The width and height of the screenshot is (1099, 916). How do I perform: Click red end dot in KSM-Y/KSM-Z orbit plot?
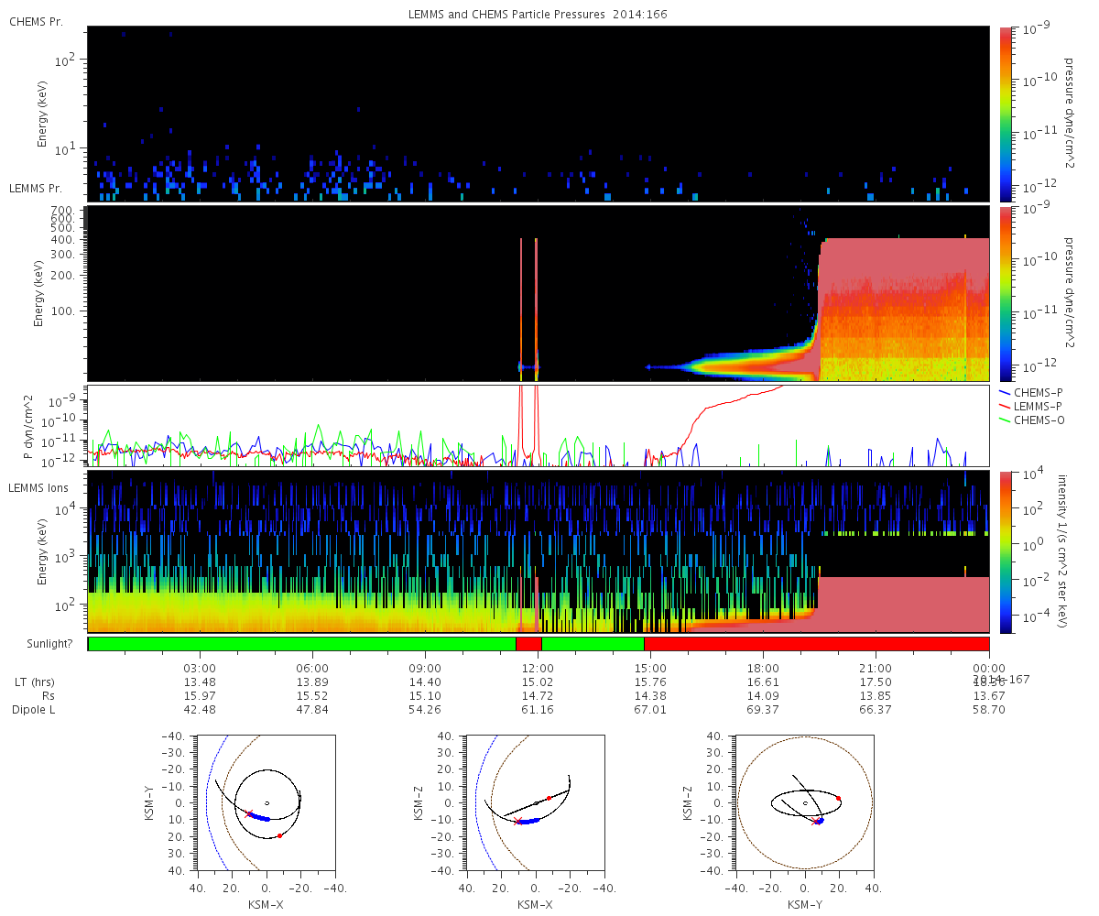click(x=838, y=799)
